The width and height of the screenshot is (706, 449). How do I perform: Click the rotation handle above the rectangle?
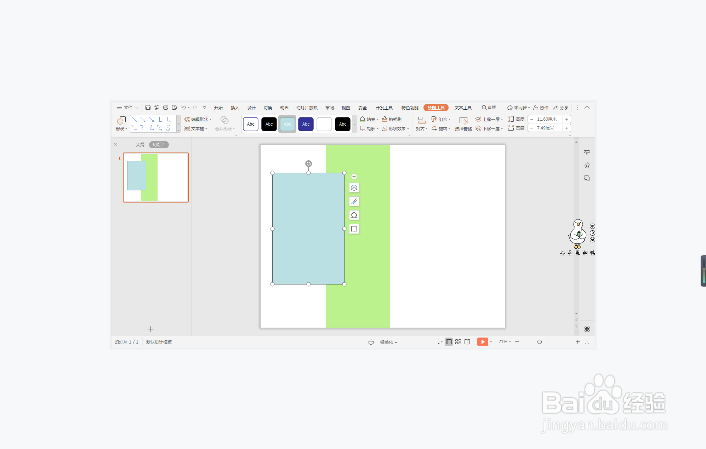[x=308, y=163]
